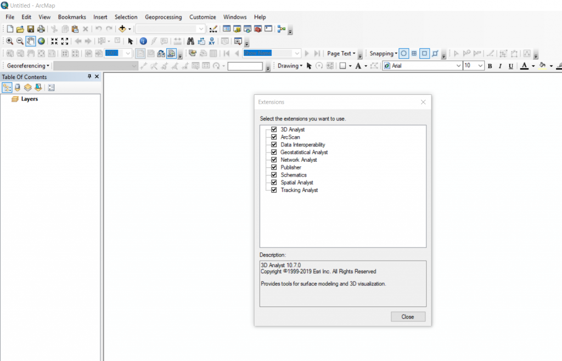Open the Catalog window icon
The width and height of the screenshot is (562, 361).
click(237, 29)
